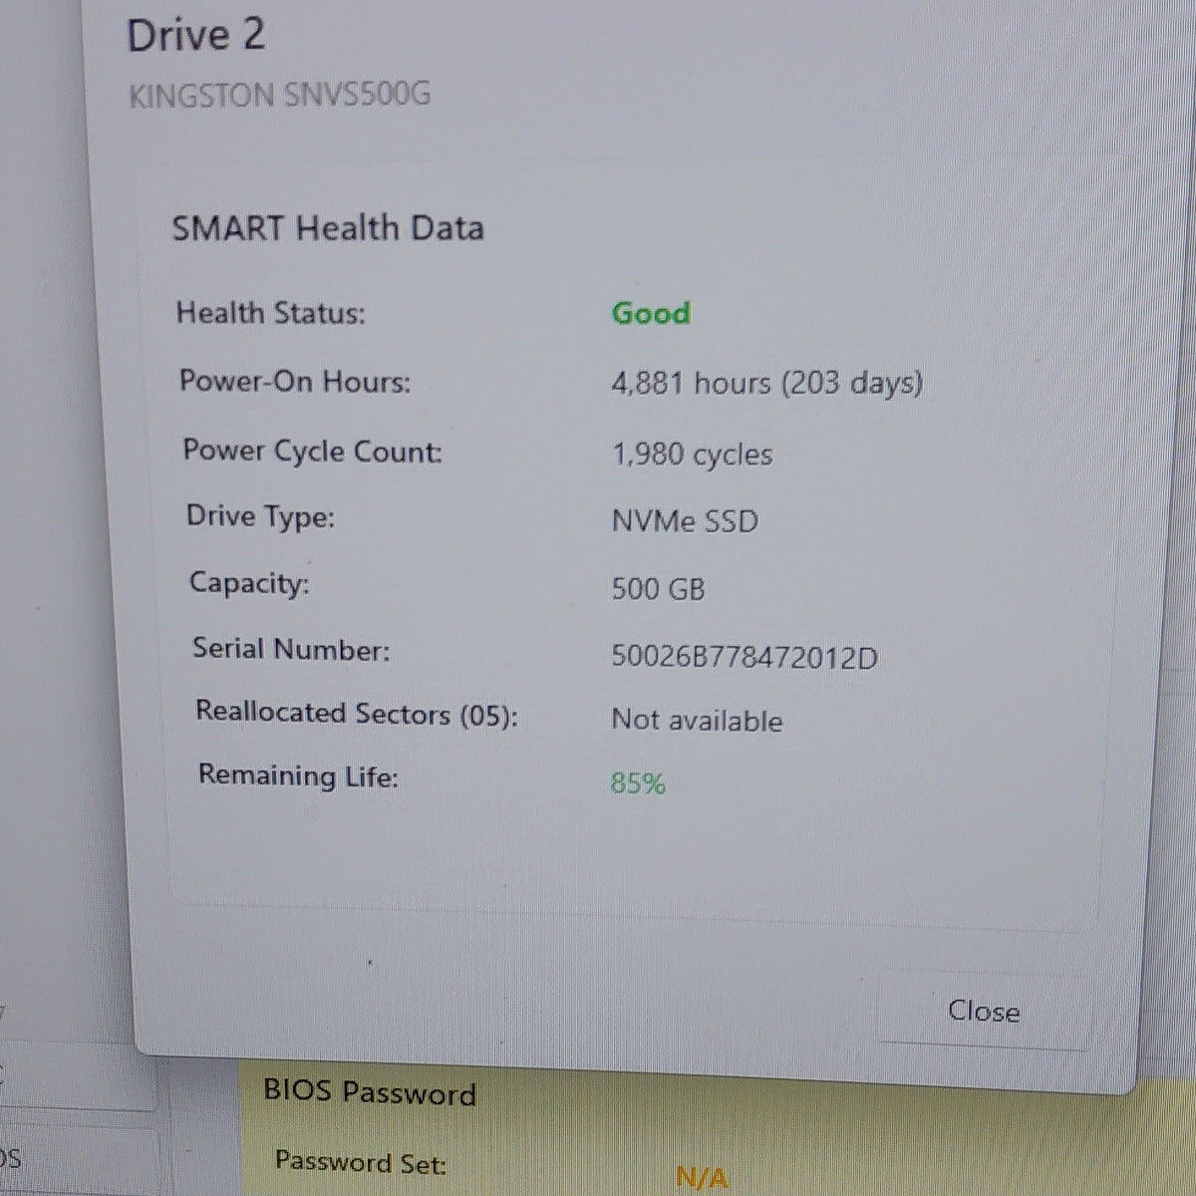Select the 4,881 hours (203 days) value

point(767,383)
